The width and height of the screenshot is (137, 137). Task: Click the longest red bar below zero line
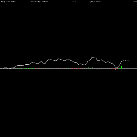tap(98, 69)
